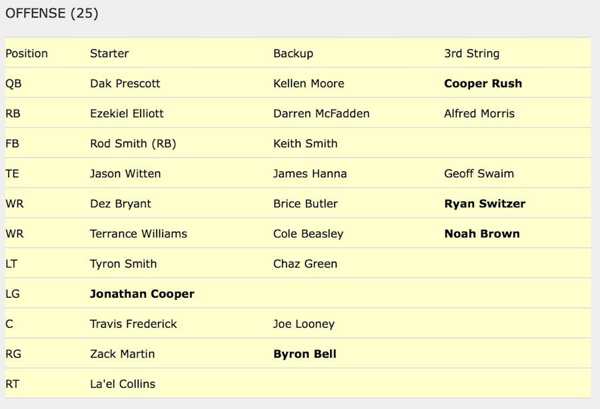Click the Jason Witten starter cell
Screen dimensions: 600x409
125,173
